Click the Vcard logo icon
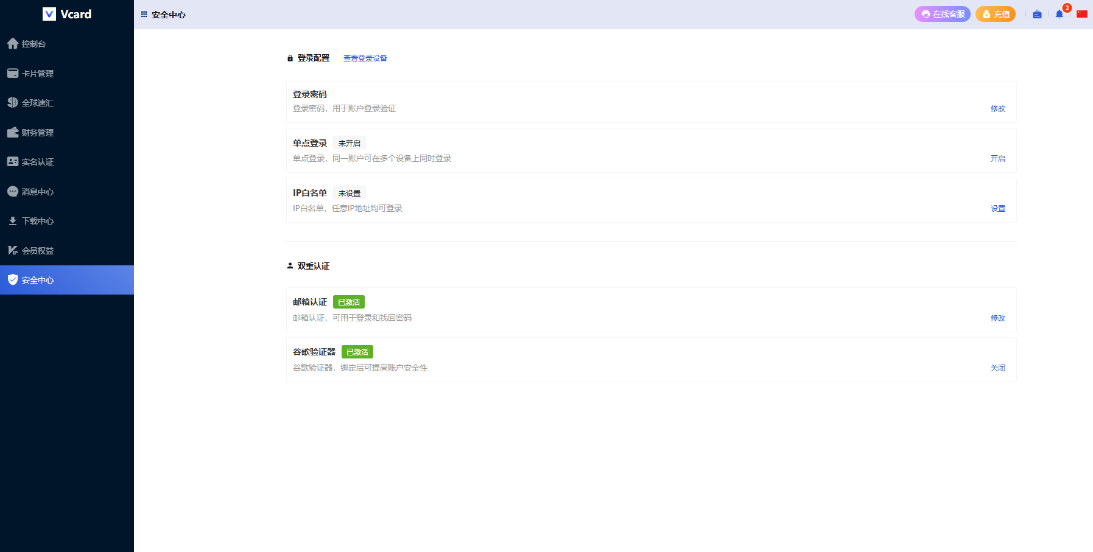1093x552 pixels. click(x=49, y=14)
